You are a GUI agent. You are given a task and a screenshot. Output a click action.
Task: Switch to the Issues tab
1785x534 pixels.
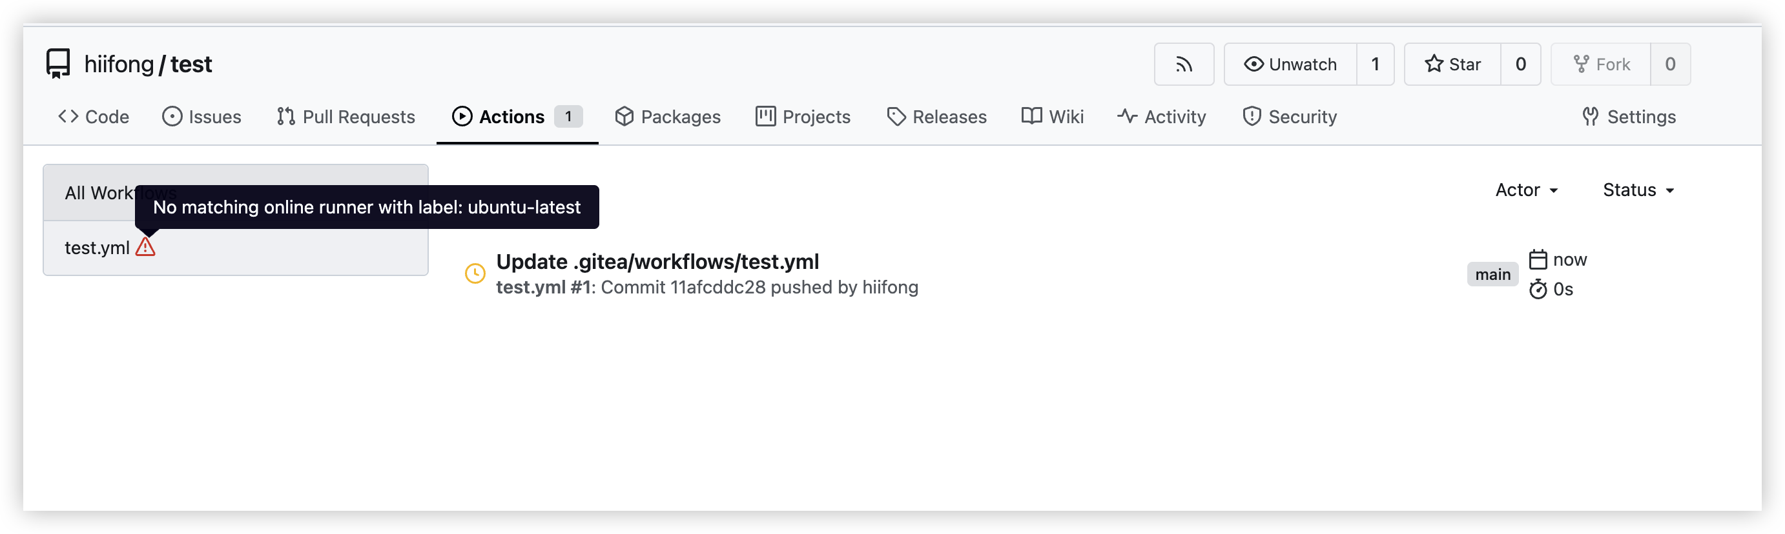(x=201, y=117)
